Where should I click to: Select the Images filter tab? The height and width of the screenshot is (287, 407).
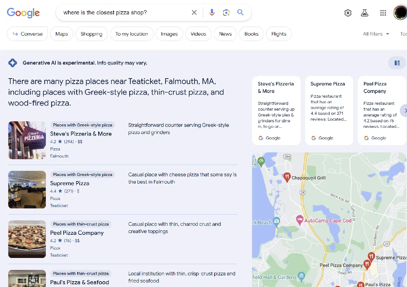169,34
